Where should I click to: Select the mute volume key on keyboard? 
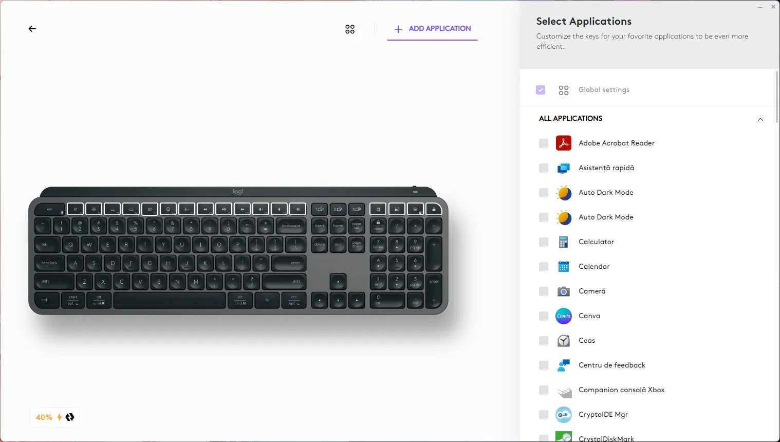[x=261, y=209]
